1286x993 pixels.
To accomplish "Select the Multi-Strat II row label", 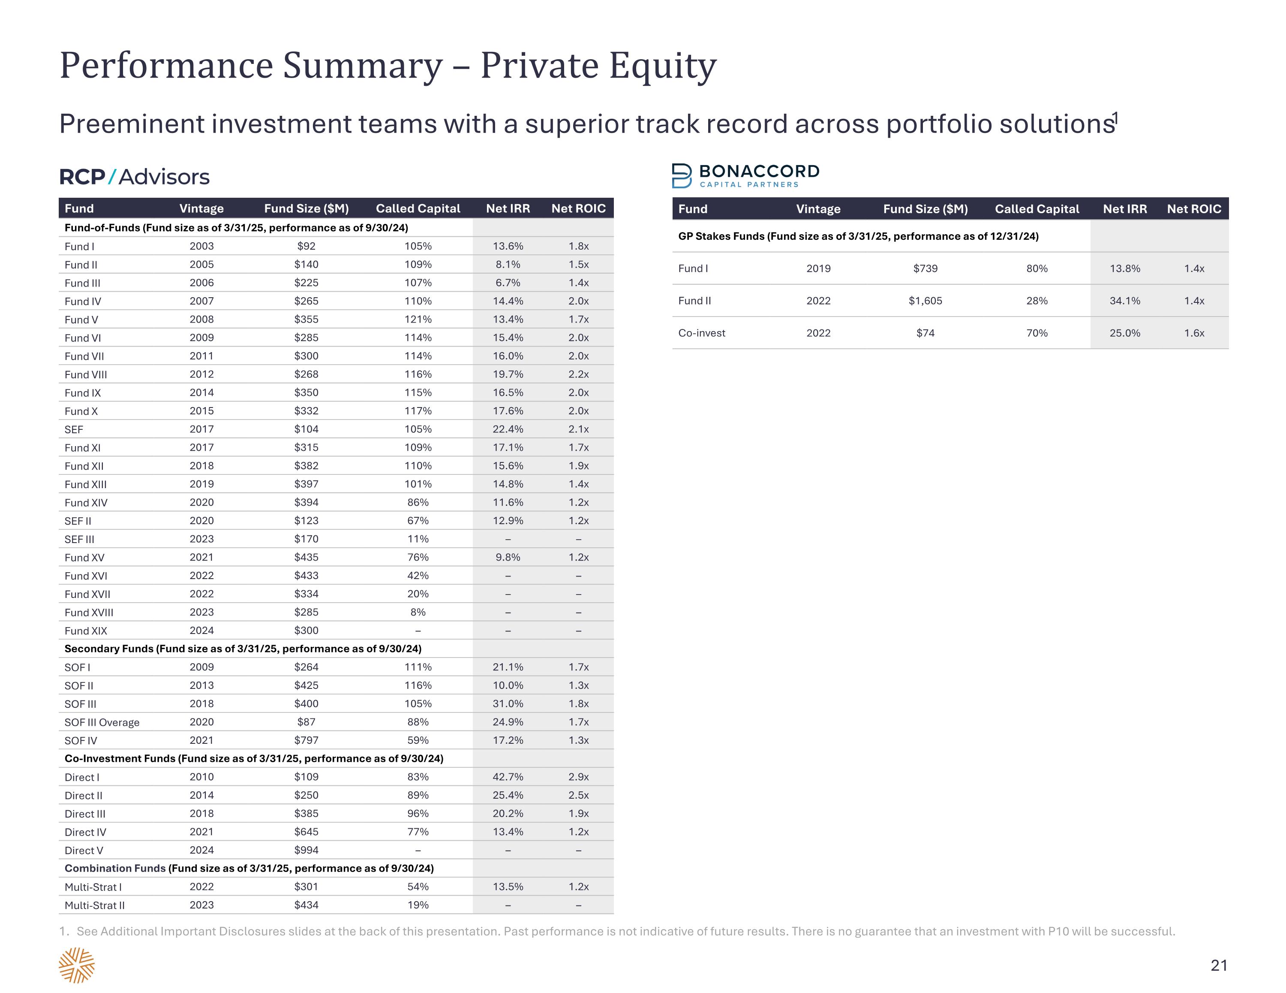I will click(94, 905).
